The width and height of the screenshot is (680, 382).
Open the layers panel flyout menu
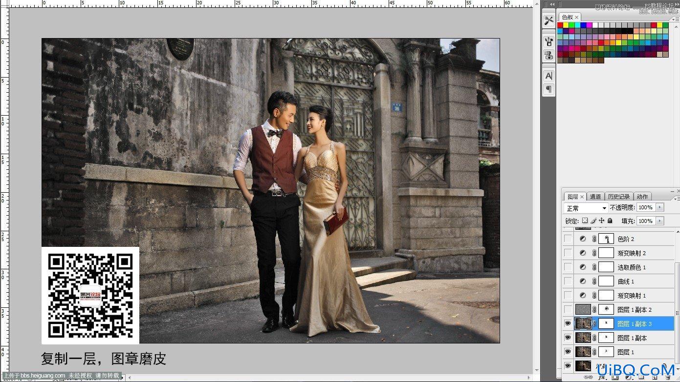click(676, 199)
